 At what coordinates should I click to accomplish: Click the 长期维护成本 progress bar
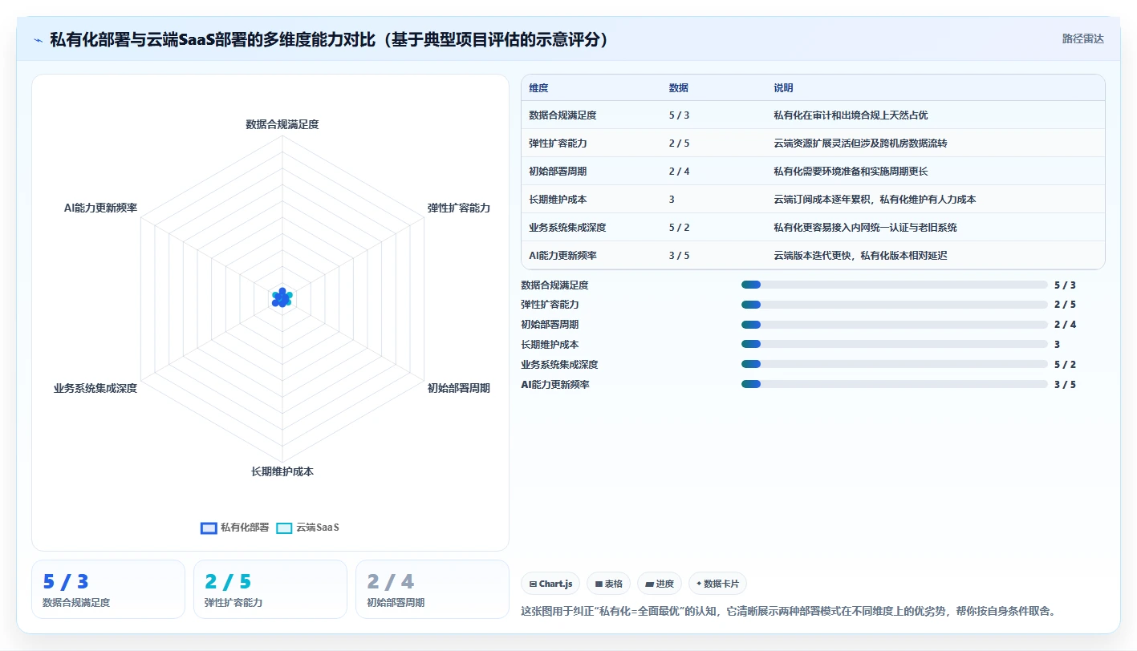click(x=895, y=344)
